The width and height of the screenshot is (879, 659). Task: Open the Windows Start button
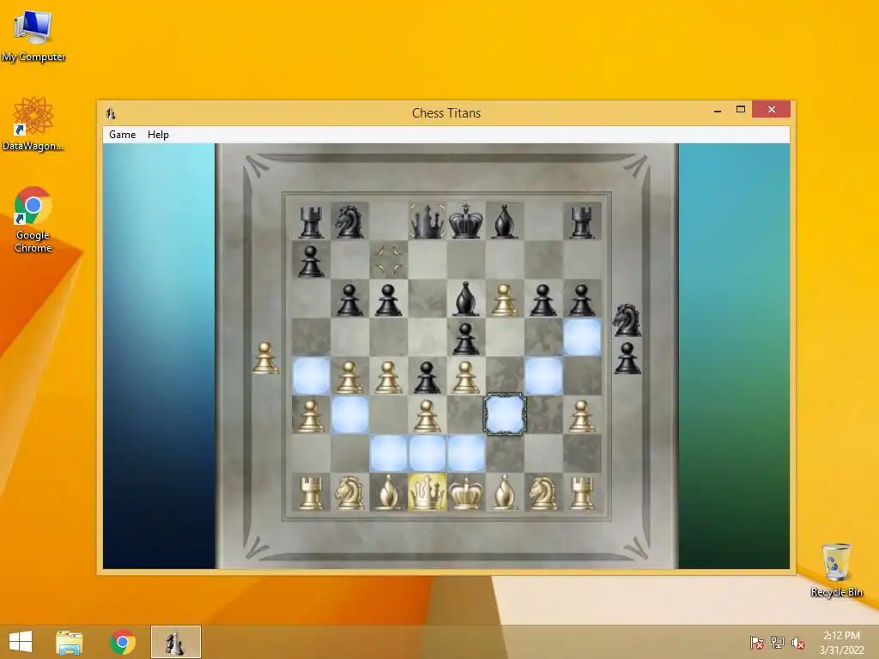(x=21, y=642)
